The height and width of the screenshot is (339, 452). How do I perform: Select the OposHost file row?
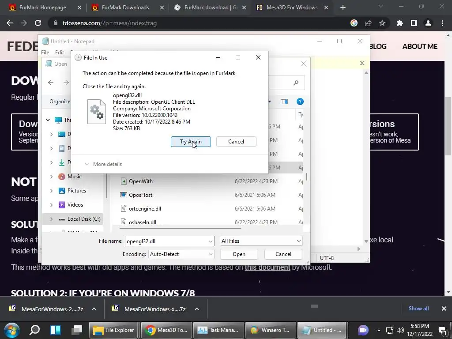pyautogui.click(x=211, y=195)
